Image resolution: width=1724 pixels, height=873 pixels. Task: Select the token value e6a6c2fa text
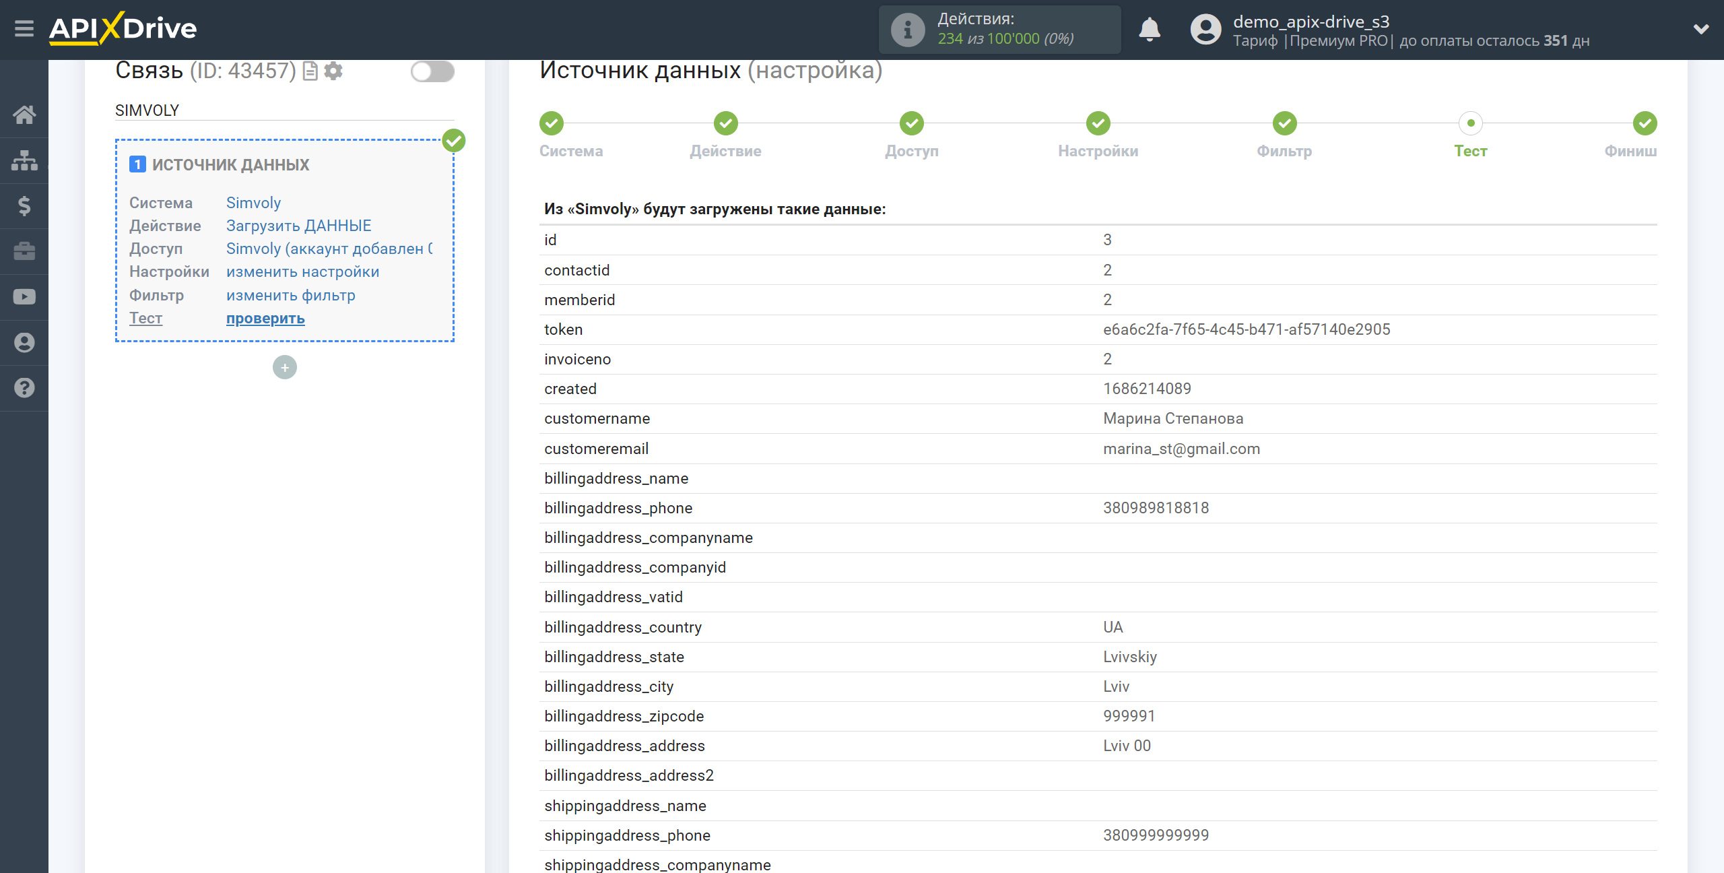click(x=1247, y=329)
